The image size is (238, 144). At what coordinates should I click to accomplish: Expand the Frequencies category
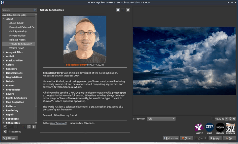pyautogui.click(x=4, y=90)
